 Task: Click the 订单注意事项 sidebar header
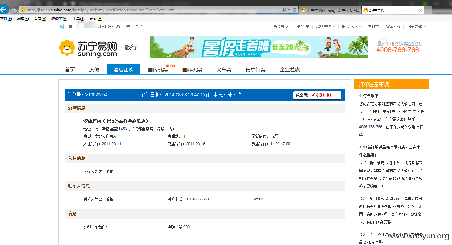(x=392, y=84)
